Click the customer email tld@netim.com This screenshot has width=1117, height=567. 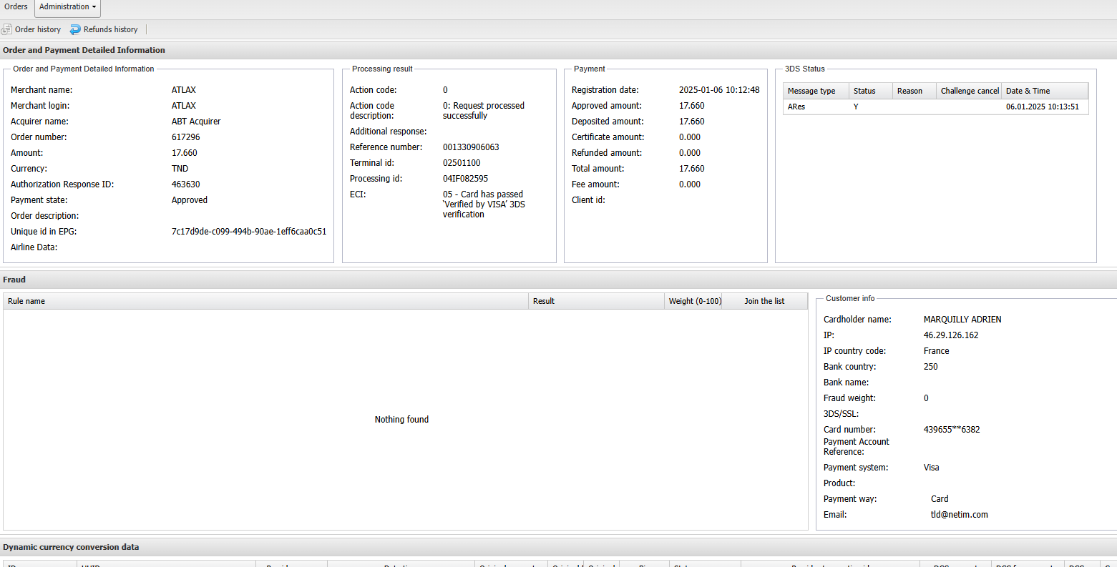coord(959,515)
